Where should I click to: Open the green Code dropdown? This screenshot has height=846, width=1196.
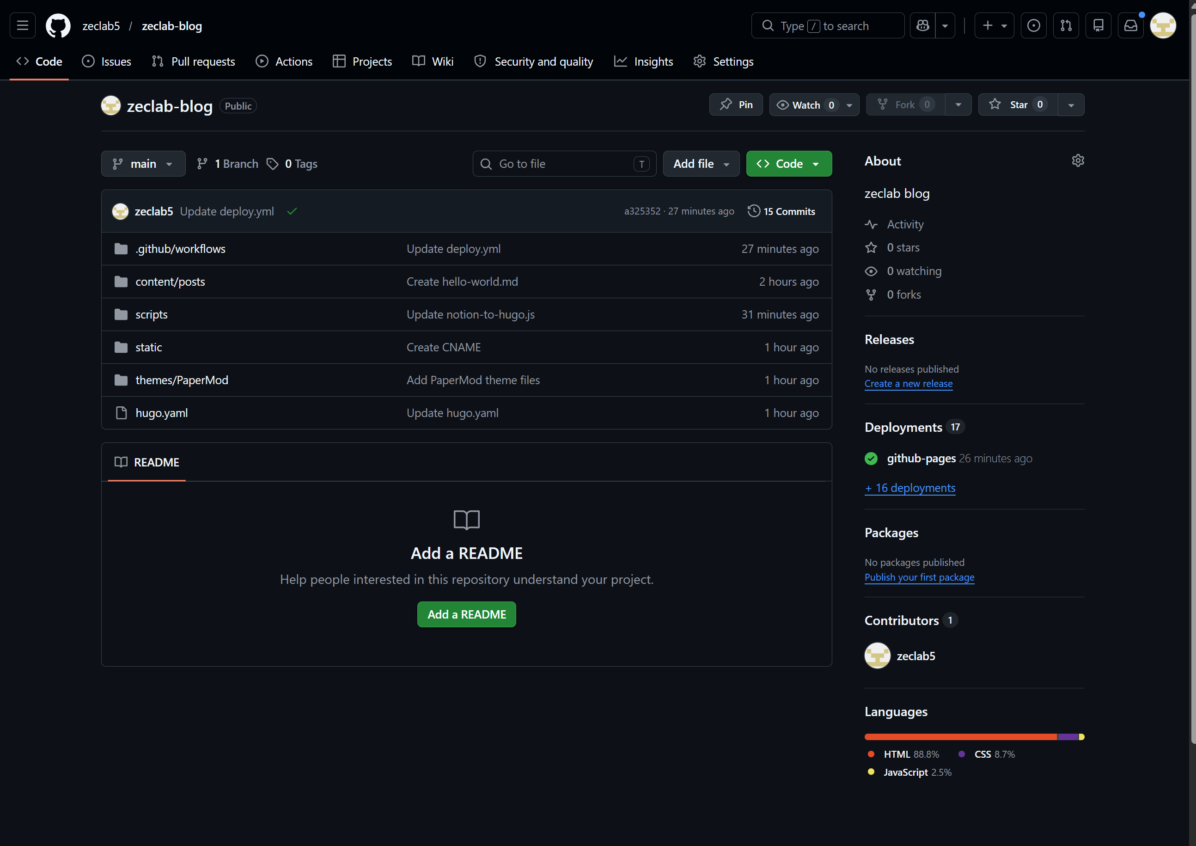[789, 164]
